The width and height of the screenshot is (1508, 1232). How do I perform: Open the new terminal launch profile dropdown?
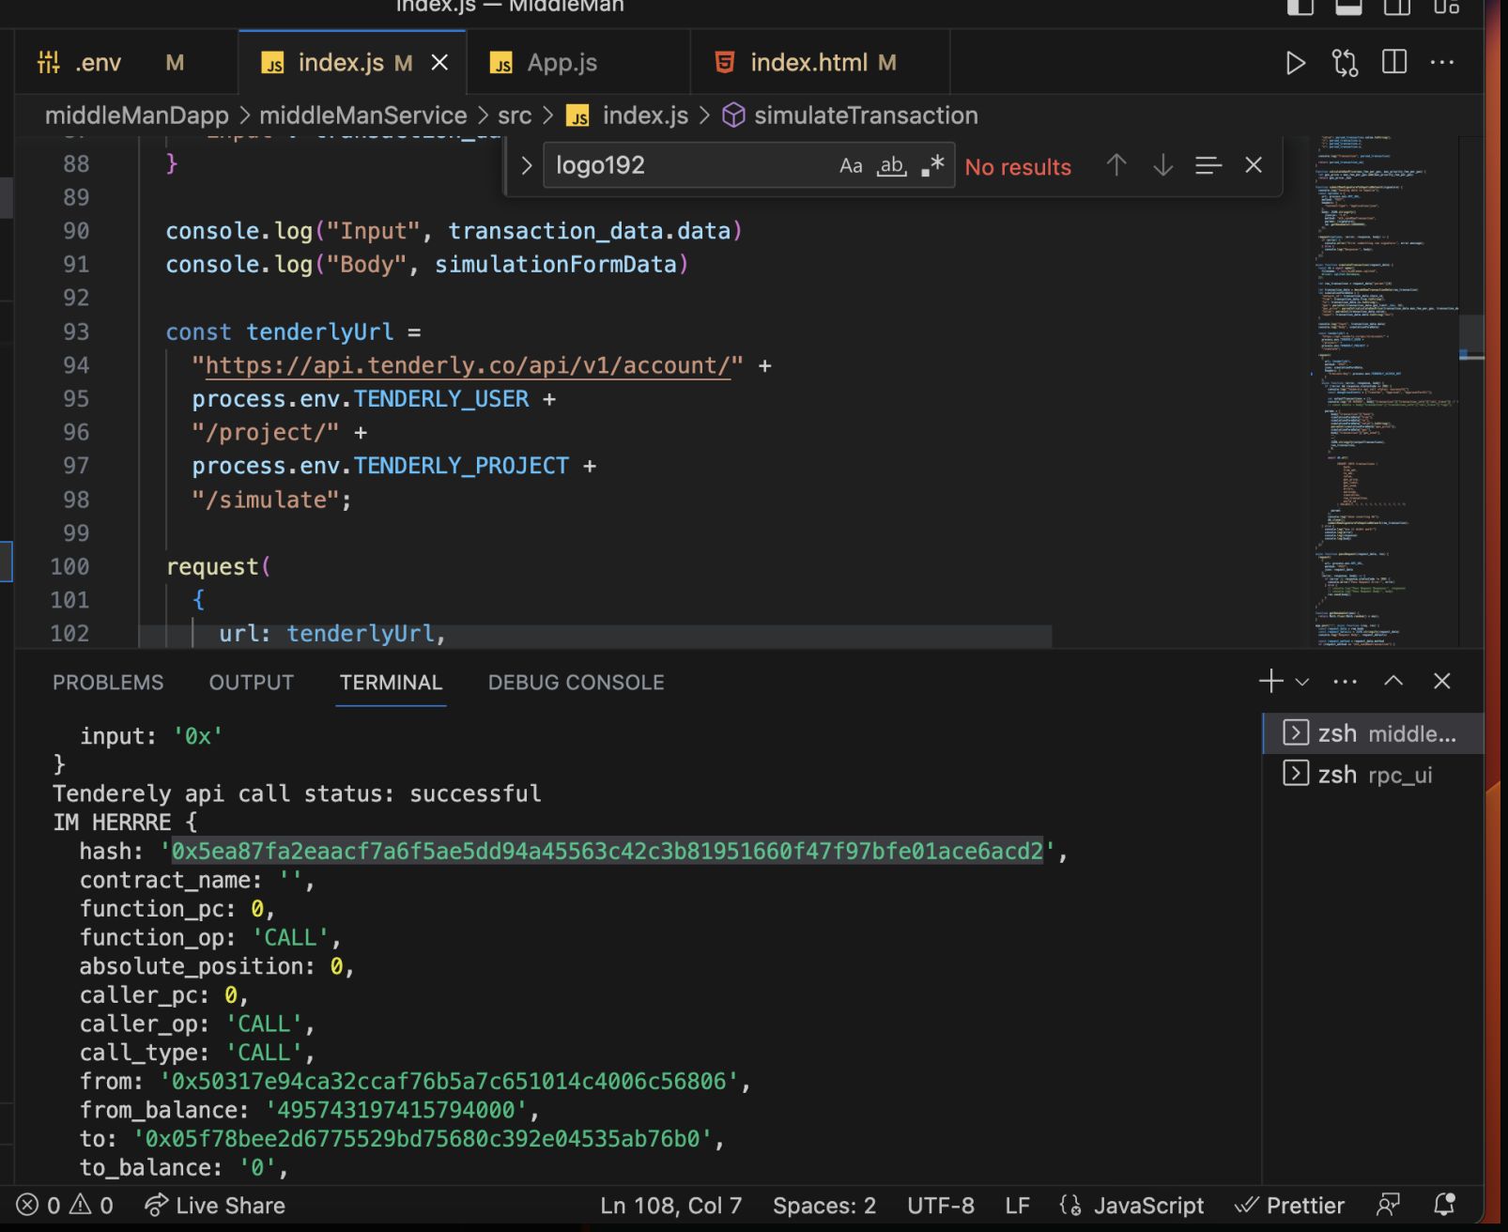[x=1302, y=682]
